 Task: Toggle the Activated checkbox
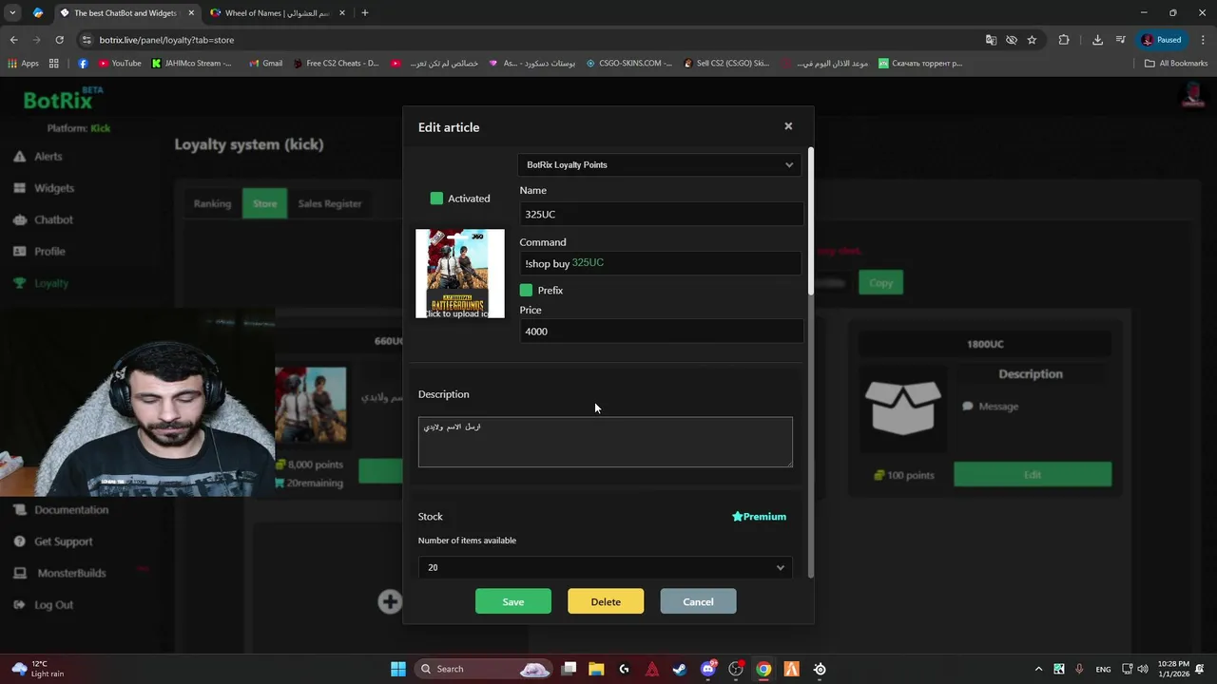pos(436,199)
